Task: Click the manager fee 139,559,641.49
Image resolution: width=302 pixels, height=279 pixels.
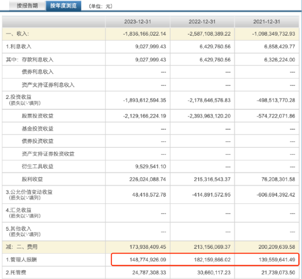Action: coord(277,260)
